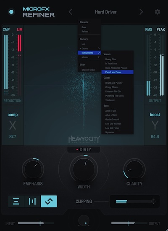
Task: Click Save in the Presets menu
Action: [x=84, y=27]
